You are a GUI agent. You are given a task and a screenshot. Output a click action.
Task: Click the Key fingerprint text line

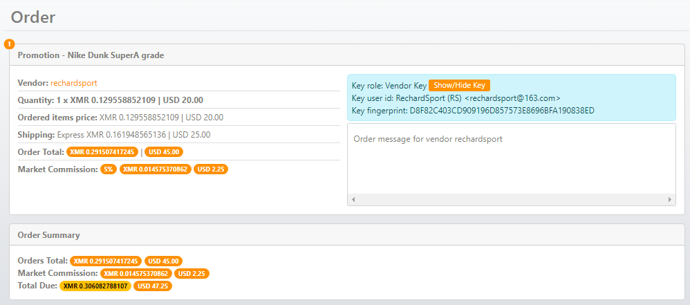(x=473, y=111)
